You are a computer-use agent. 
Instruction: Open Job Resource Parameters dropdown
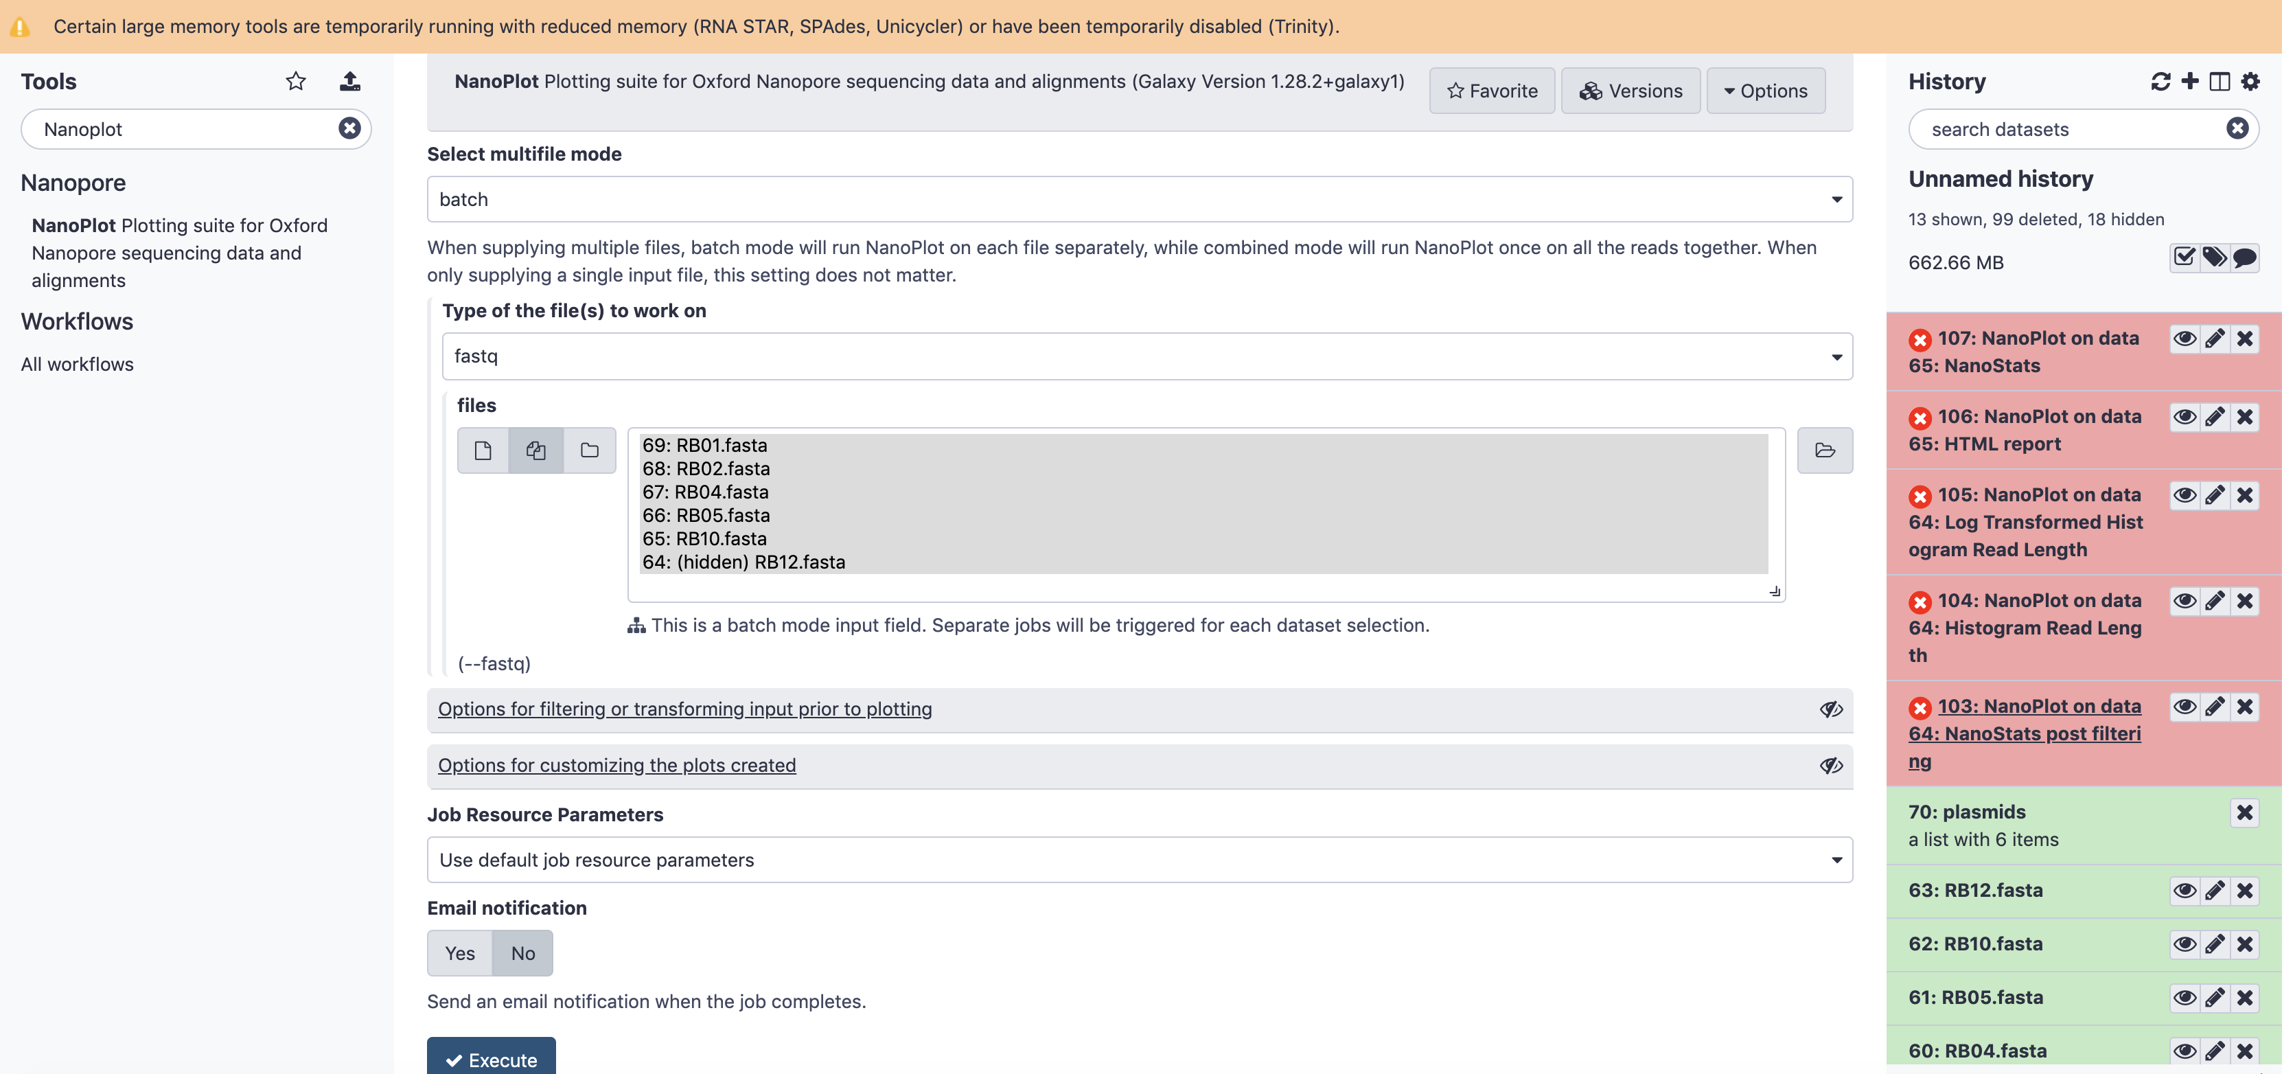point(1139,860)
